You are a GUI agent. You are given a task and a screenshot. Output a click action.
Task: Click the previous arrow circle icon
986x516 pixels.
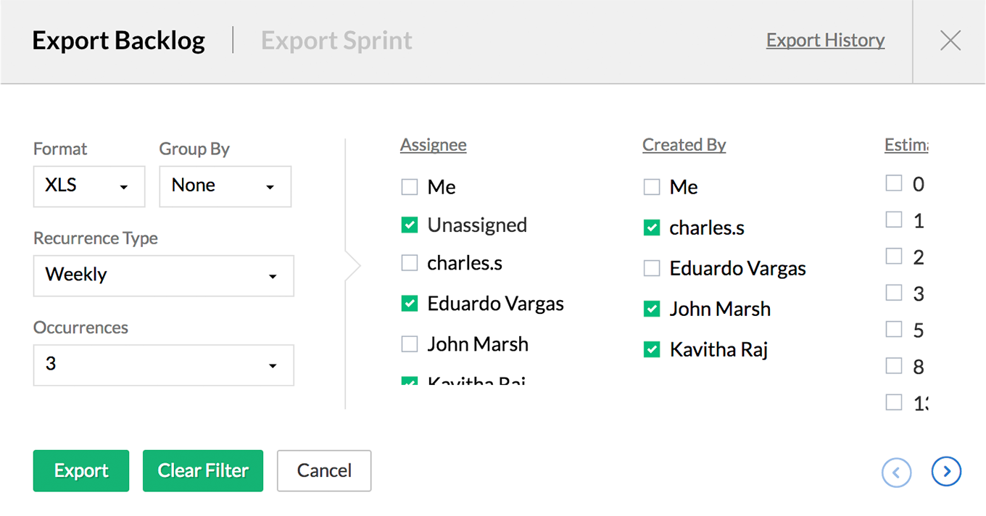896,473
